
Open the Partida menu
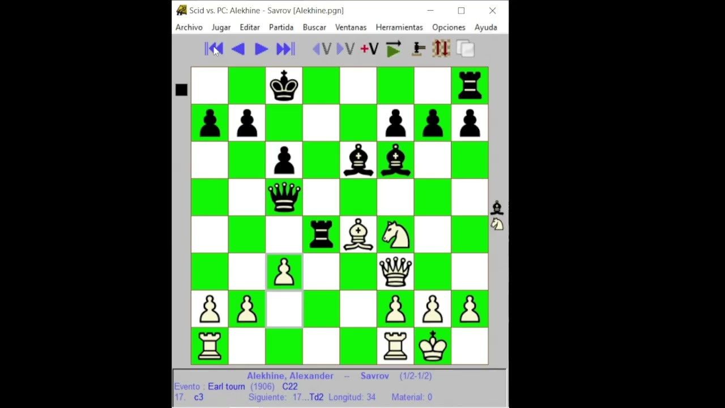point(281,27)
